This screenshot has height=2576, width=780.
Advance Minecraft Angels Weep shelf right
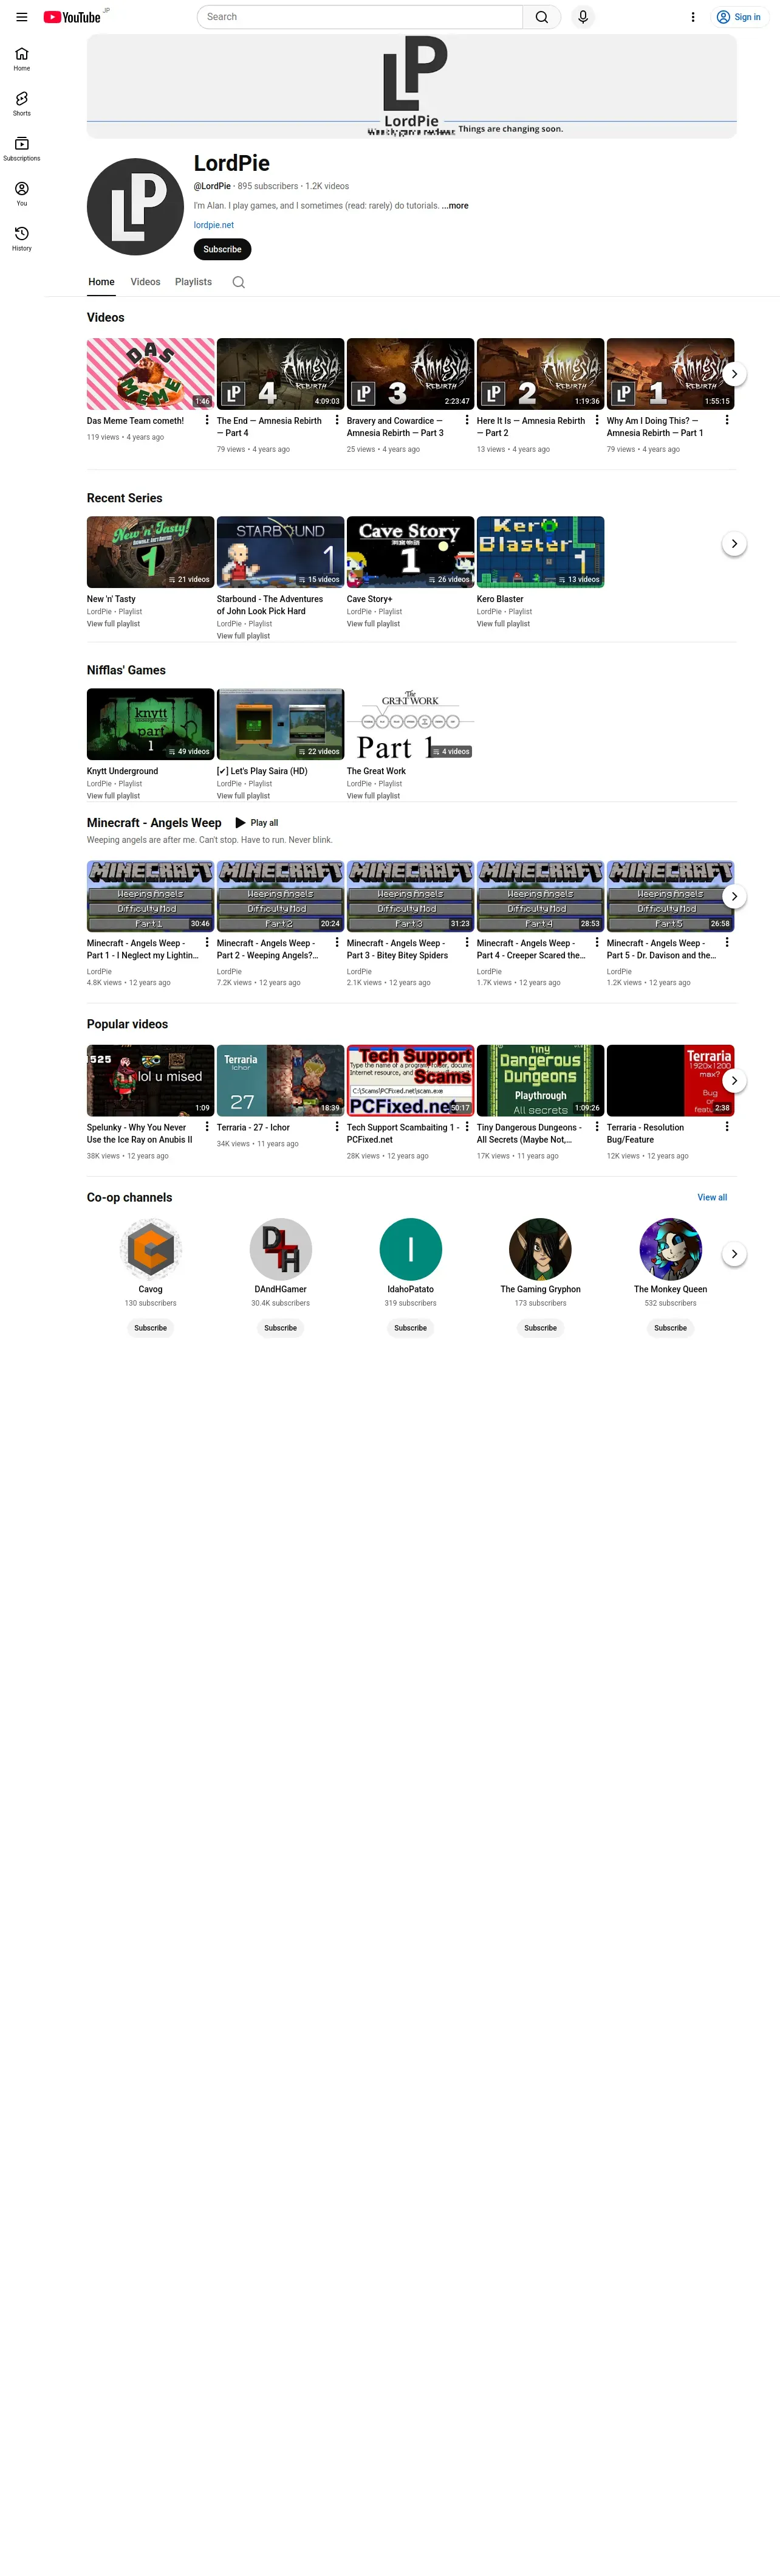[734, 896]
